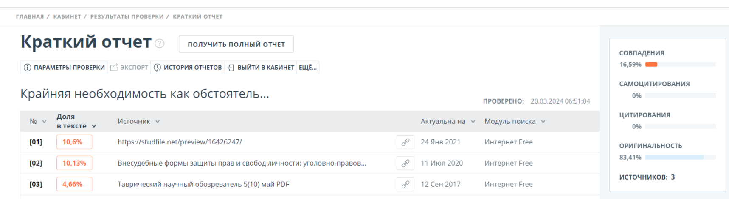The image size is (729, 199).
Task: Sort by Модуль поиска column
Action: [x=515, y=121]
